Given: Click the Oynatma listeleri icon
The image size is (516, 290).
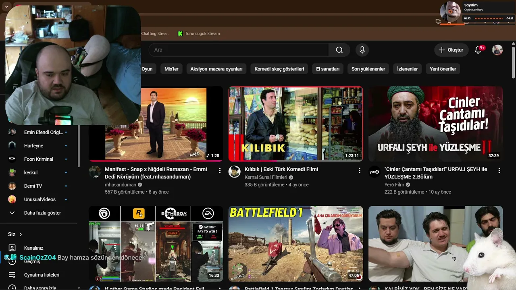Looking at the screenshot, I should click(x=12, y=275).
